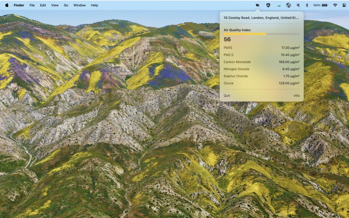
Task: Select the Carbon Monoxide label
Action: (237, 62)
